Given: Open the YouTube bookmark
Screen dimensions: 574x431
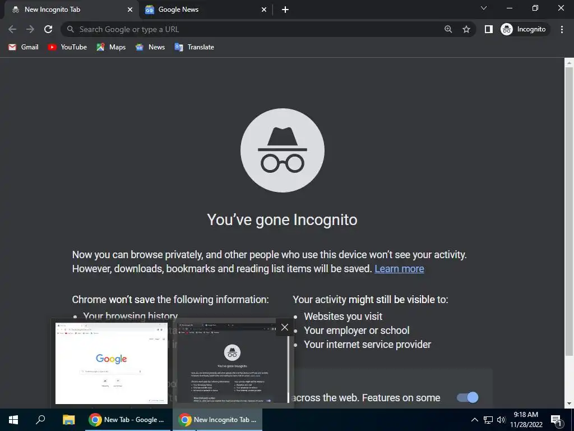Looking at the screenshot, I should click(x=67, y=47).
